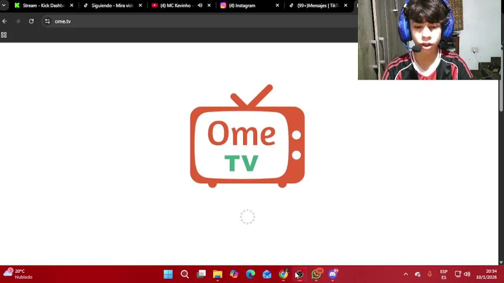Change the ESP ES keyboard language

pos(444,274)
